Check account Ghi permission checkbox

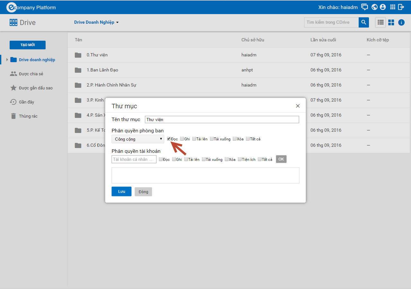coord(174,159)
